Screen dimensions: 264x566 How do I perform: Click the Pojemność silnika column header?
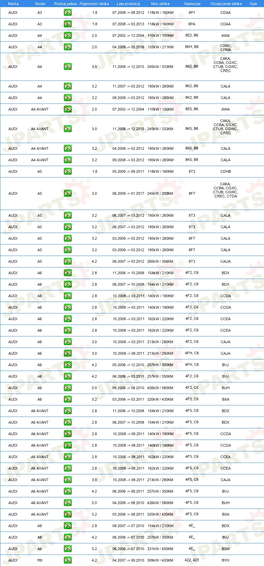point(94,4)
